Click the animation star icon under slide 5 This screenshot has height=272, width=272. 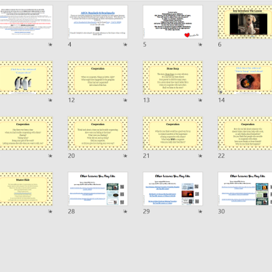(x=200, y=45)
